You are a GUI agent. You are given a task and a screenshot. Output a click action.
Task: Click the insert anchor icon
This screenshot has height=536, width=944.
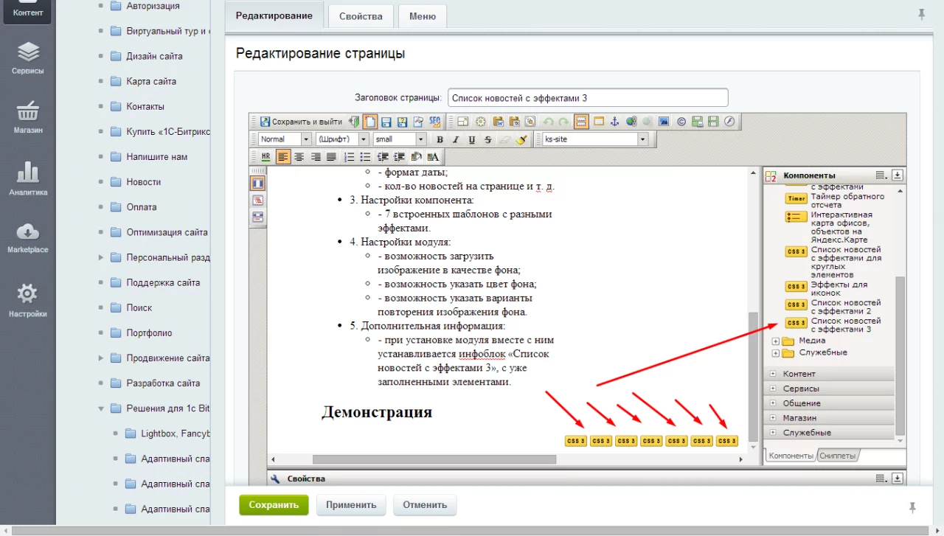[615, 122]
